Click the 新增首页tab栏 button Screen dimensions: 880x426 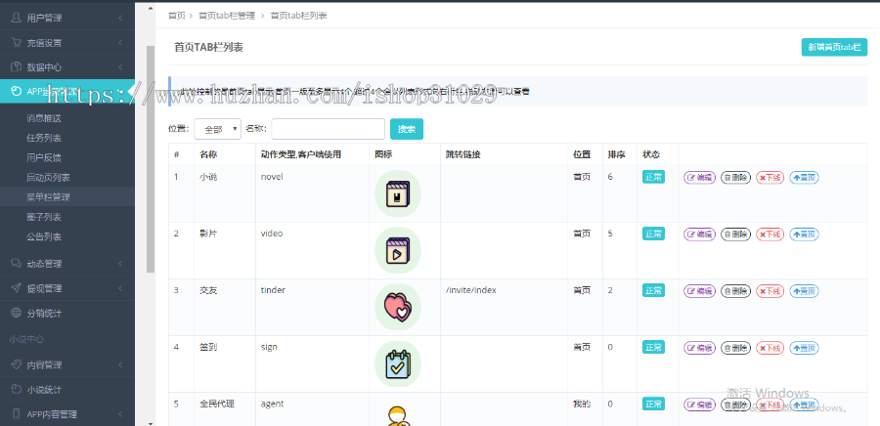coord(833,47)
